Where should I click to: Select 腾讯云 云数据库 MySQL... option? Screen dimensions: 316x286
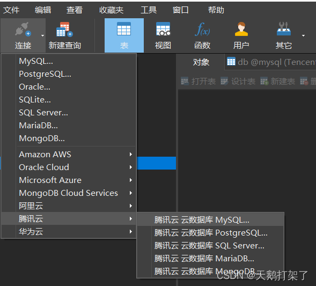pos(210,220)
